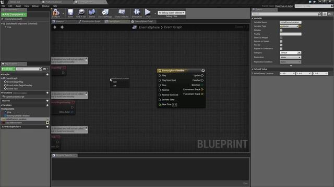Viewport: 334px width, 187px height.
Task: Open the debug object selector
Action: [x=171, y=12]
